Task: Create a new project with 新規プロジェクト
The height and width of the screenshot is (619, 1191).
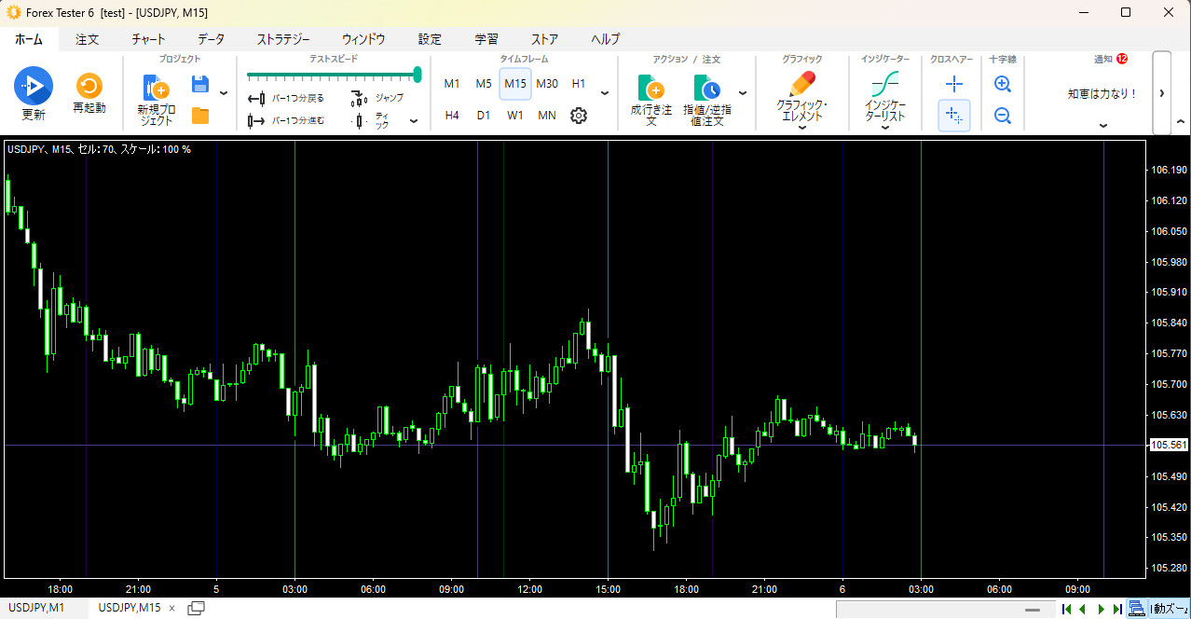Action: point(156,89)
